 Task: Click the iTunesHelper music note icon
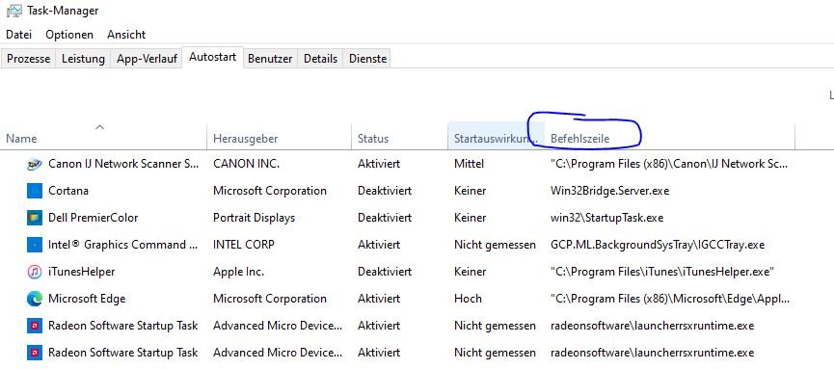coord(34,273)
